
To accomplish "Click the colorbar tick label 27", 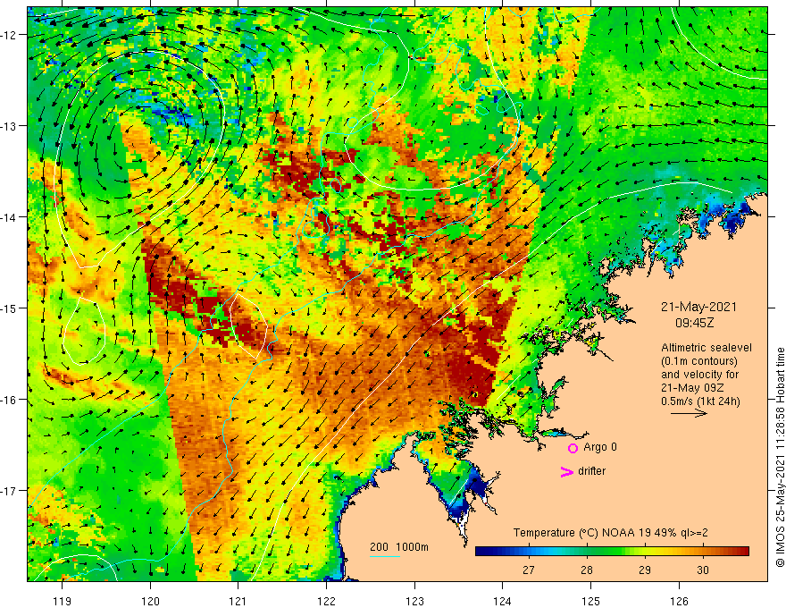I will [x=529, y=570].
